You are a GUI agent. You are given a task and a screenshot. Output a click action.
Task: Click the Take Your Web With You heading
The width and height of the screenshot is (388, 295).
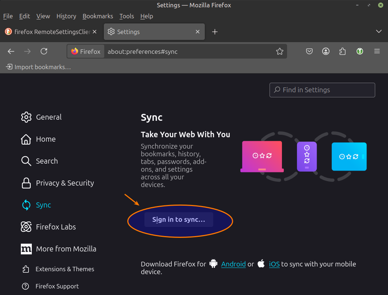(x=185, y=134)
